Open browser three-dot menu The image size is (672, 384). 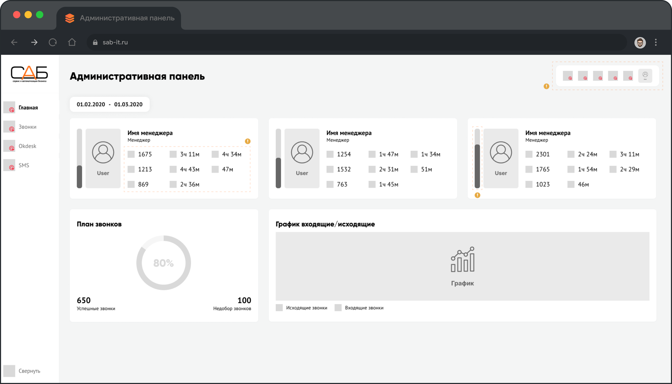tap(656, 42)
